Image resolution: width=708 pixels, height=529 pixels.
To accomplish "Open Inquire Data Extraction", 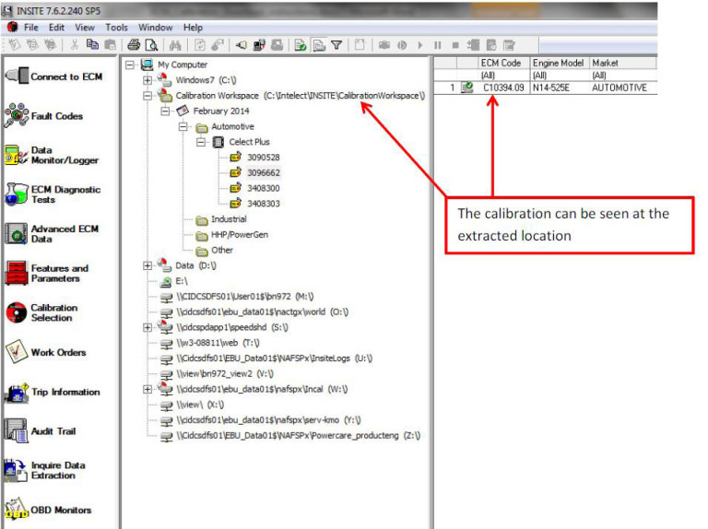I will click(45, 470).
